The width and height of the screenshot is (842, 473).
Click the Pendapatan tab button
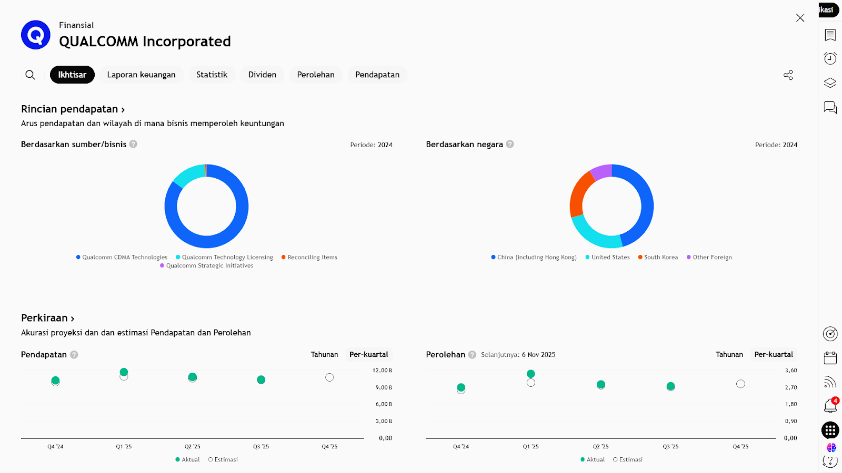pos(377,75)
